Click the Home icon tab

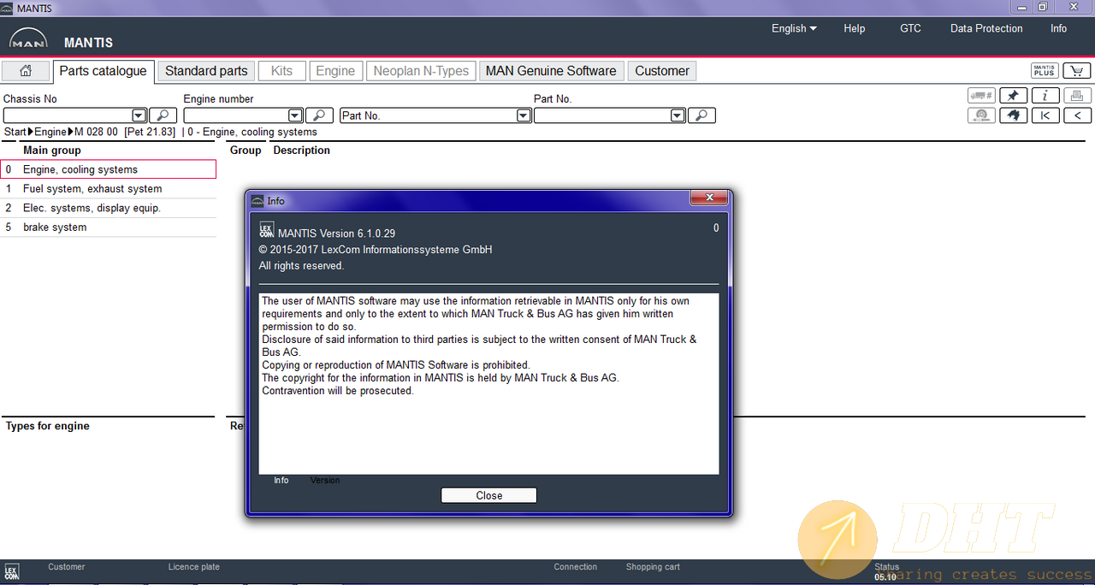click(x=26, y=71)
